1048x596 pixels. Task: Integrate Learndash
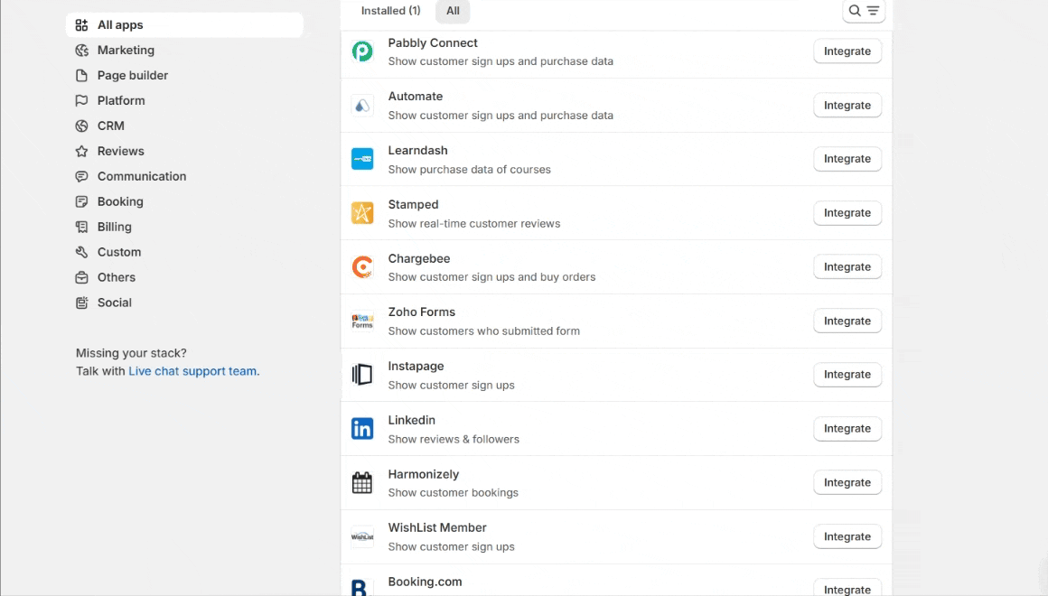coord(847,159)
